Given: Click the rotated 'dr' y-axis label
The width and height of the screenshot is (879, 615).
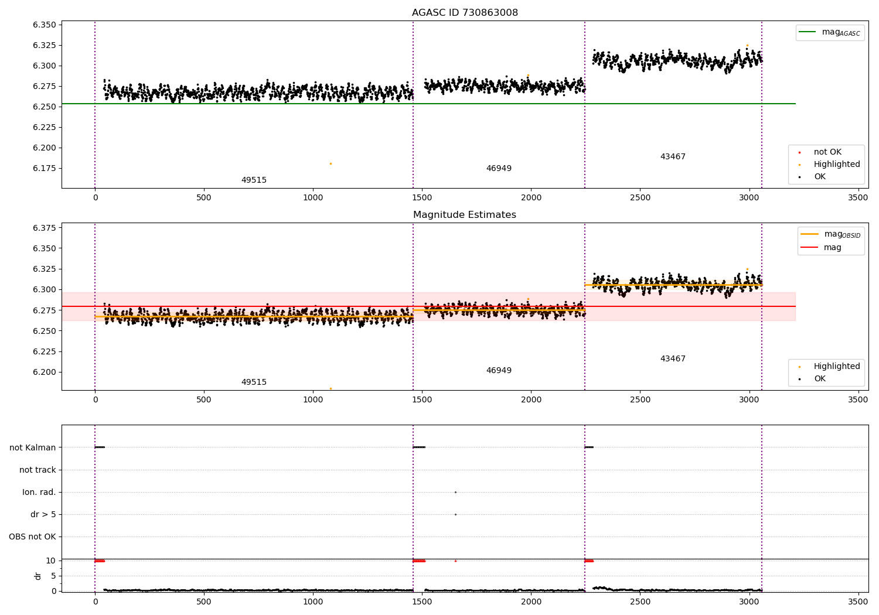Looking at the screenshot, I should point(38,576).
